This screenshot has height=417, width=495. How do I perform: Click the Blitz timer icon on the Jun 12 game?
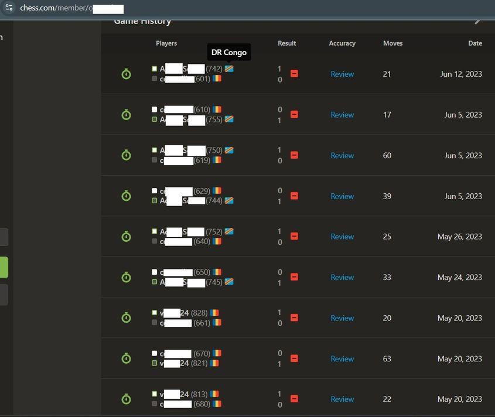click(126, 74)
